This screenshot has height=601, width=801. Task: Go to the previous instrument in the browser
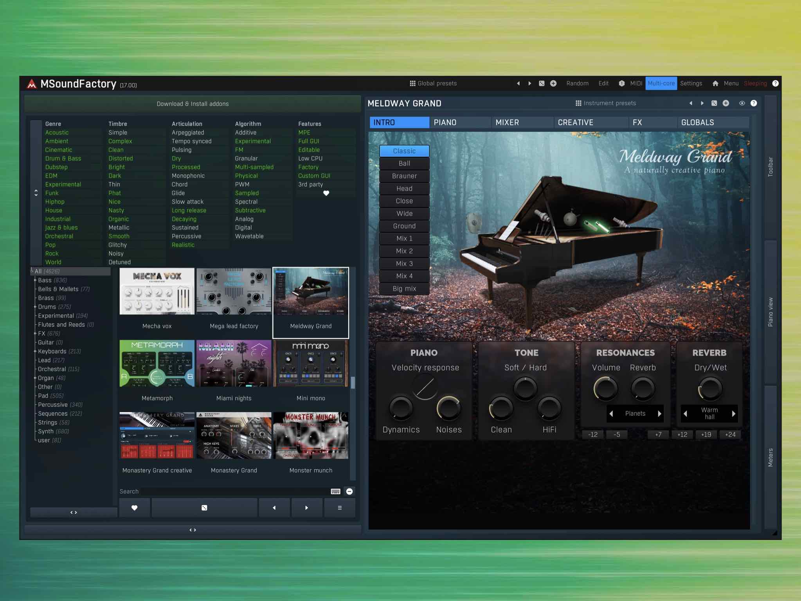pyautogui.click(x=274, y=508)
